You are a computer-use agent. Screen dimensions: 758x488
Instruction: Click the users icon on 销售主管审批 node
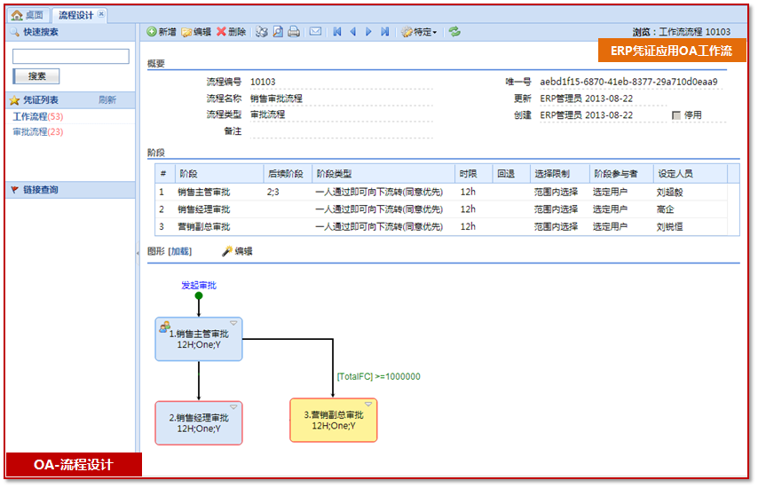pyautogui.click(x=164, y=327)
